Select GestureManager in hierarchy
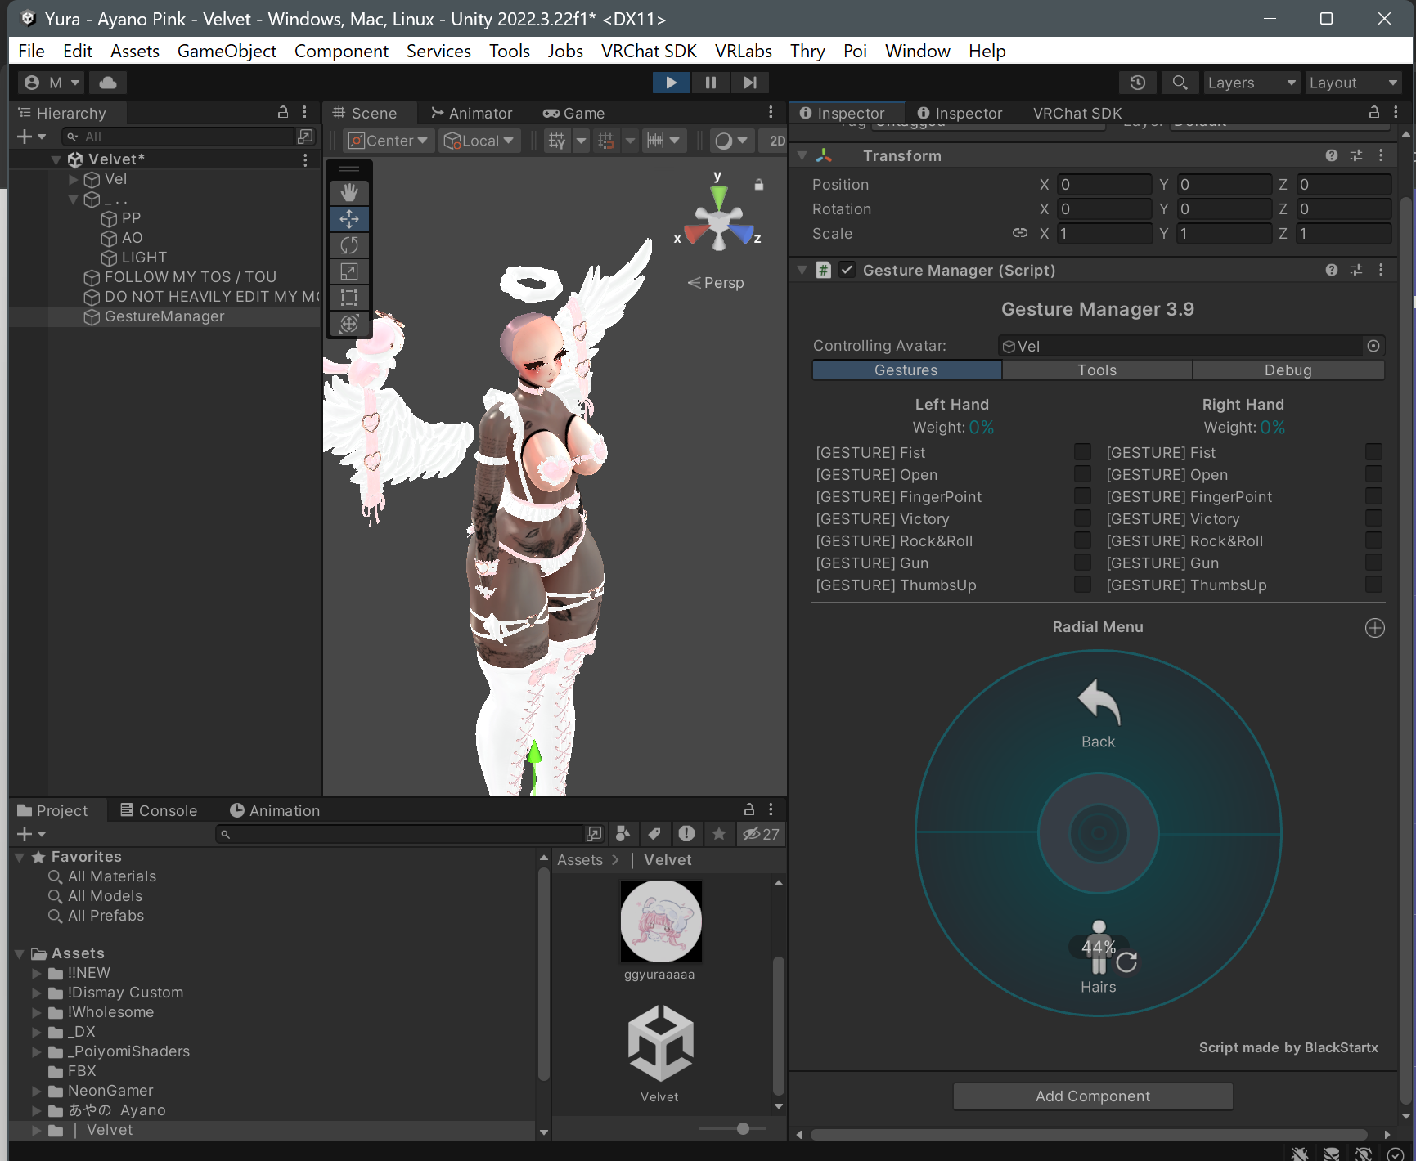 click(164, 316)
